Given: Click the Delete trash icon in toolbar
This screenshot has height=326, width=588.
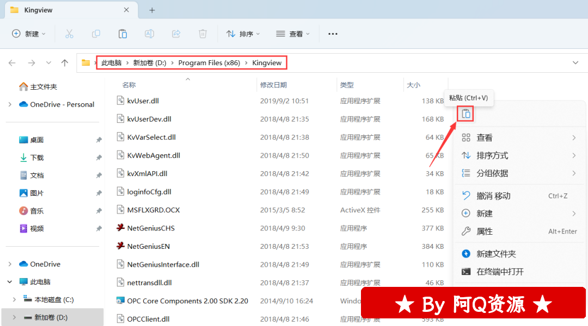Looking at the screenshot, I should pos(203,34).
